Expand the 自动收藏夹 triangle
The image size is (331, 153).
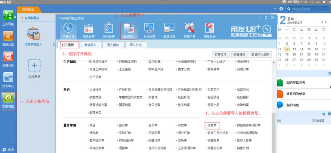22,18
